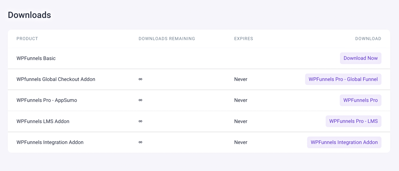Click Never in LMS Addon row
The image size is (399, 171).
click(241, 121)
